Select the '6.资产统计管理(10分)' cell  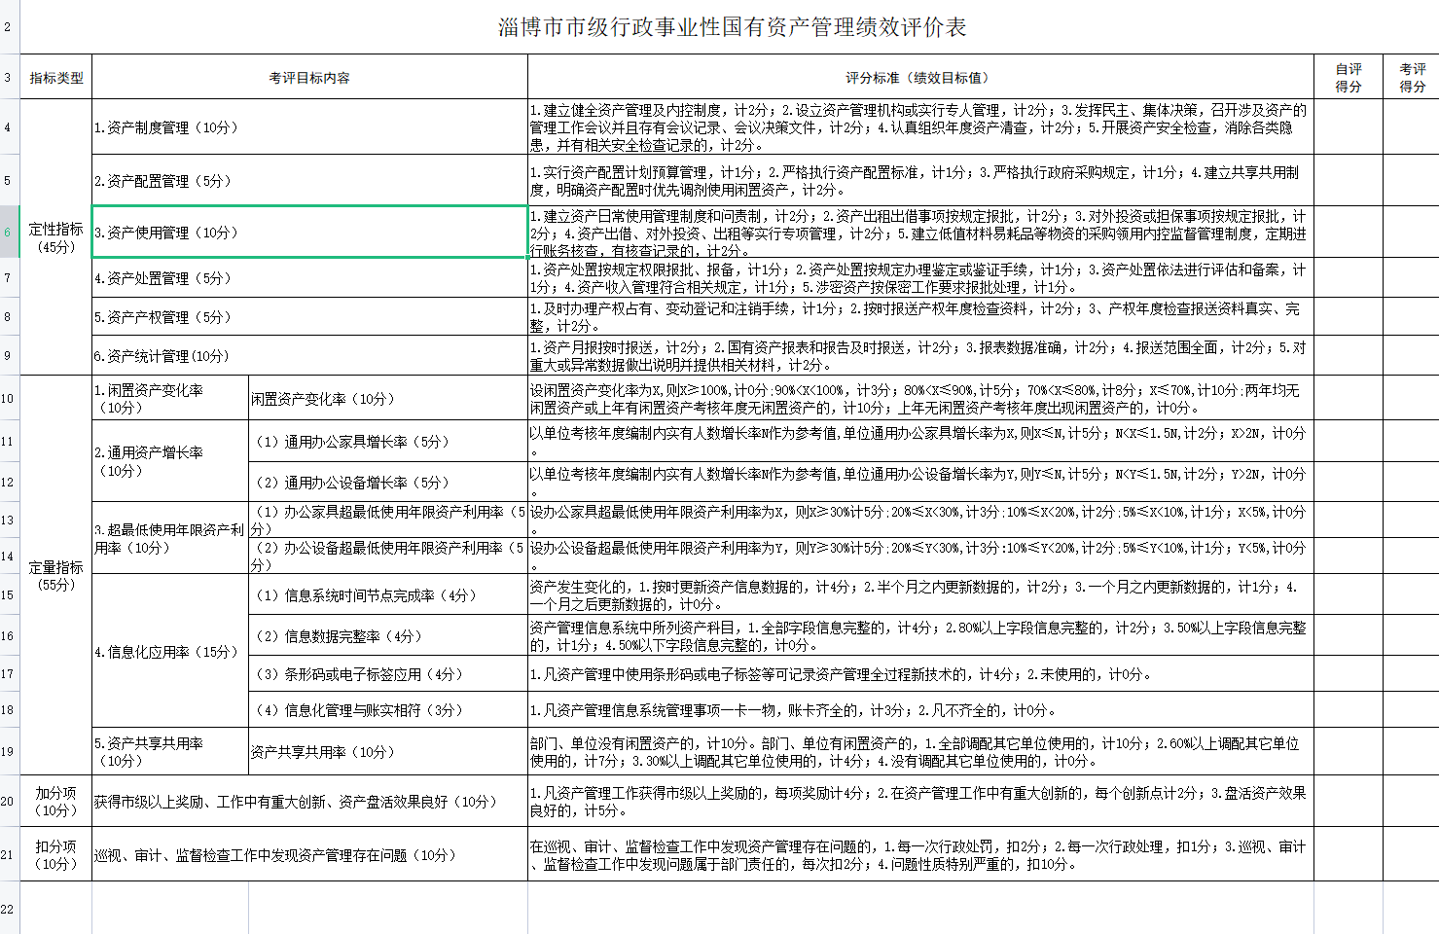[309, 355]
